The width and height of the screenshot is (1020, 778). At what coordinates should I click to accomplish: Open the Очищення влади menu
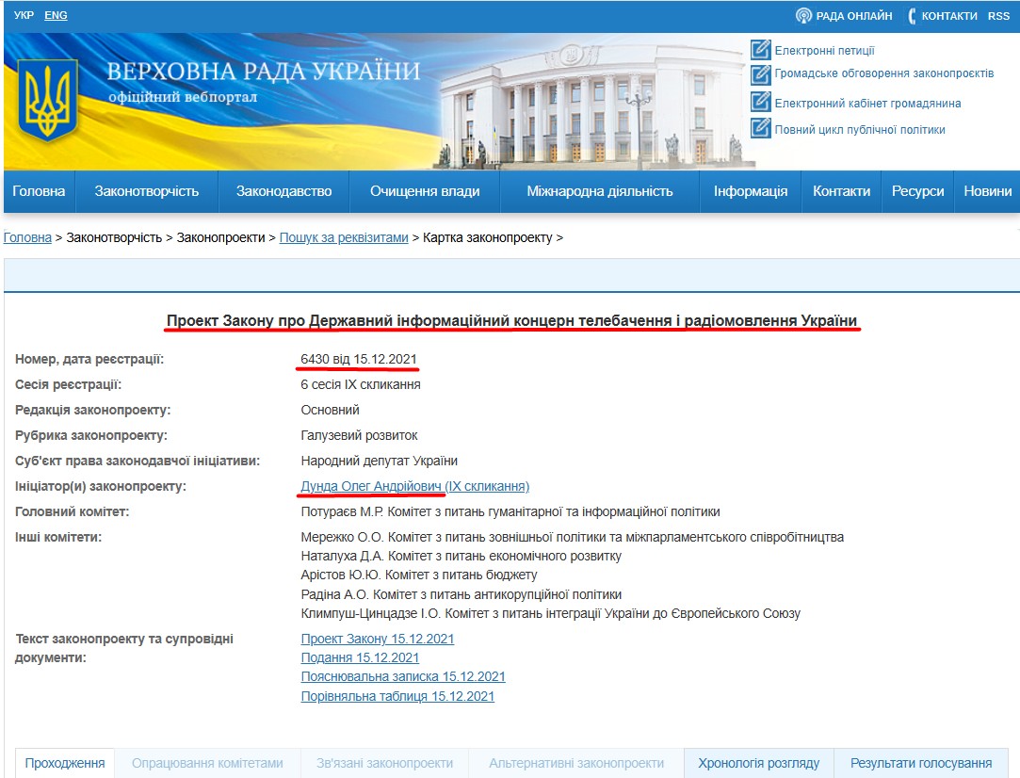coord(425,191)
